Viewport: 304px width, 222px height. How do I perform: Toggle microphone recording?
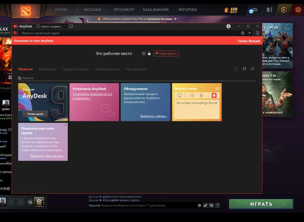tap(202, 95)
